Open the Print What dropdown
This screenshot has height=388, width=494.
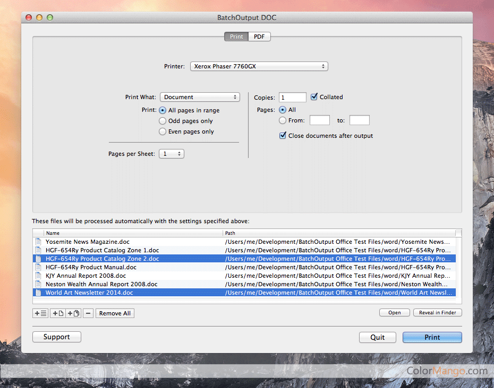(200, 97)
